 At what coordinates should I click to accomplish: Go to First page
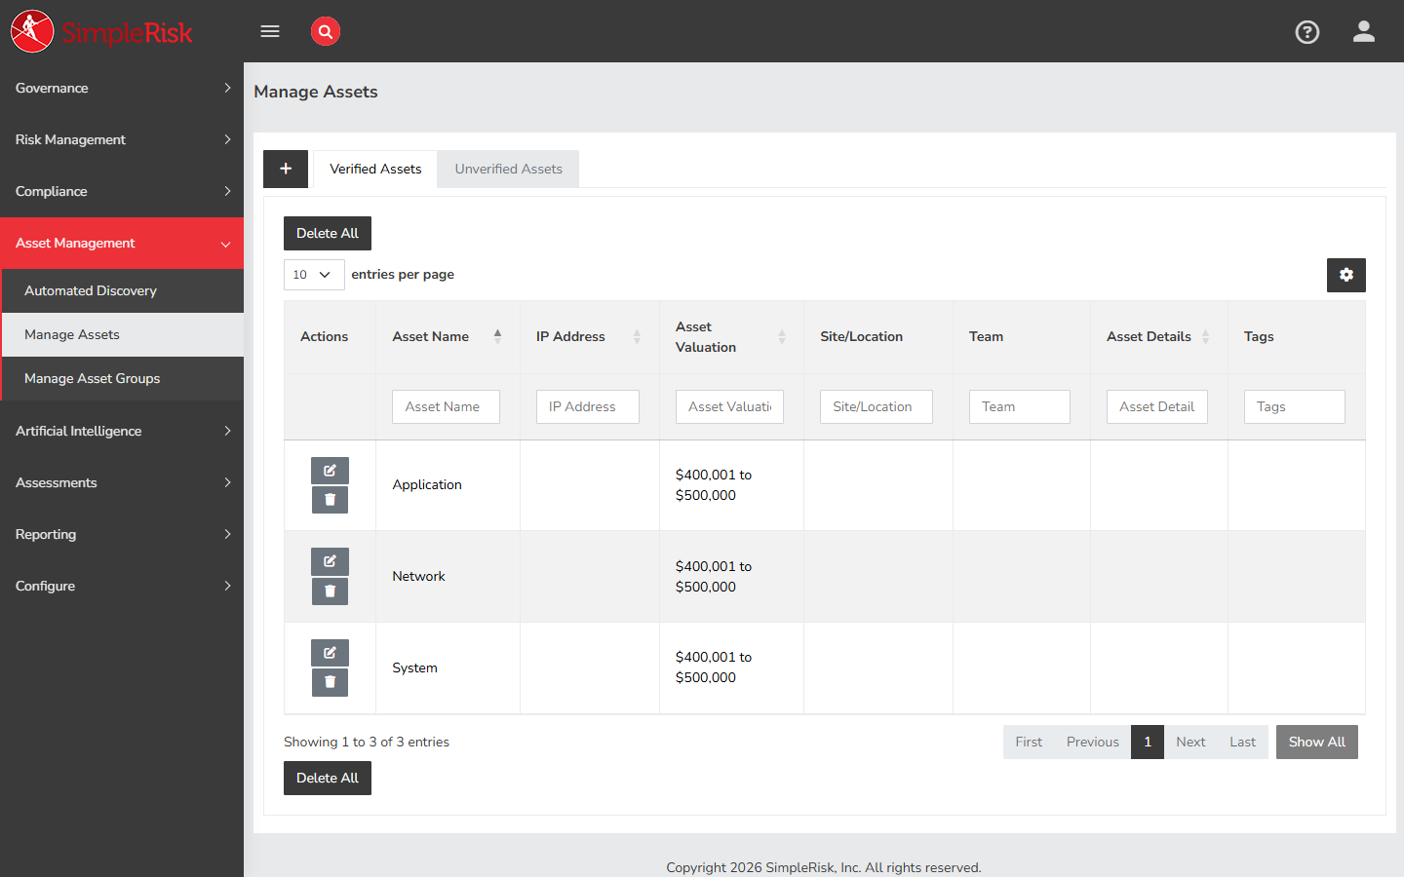(x=1029, y=742)
